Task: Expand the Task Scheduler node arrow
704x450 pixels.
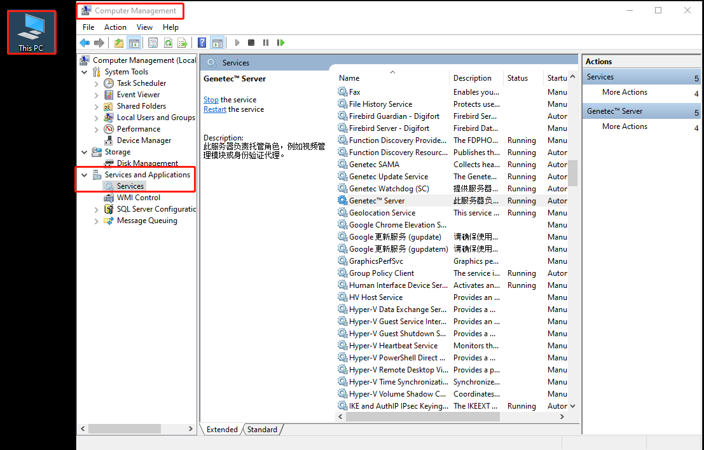Action: point(96,83)
